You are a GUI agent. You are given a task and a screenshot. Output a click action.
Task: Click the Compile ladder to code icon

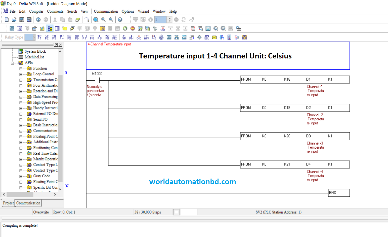tap(163, 28)
